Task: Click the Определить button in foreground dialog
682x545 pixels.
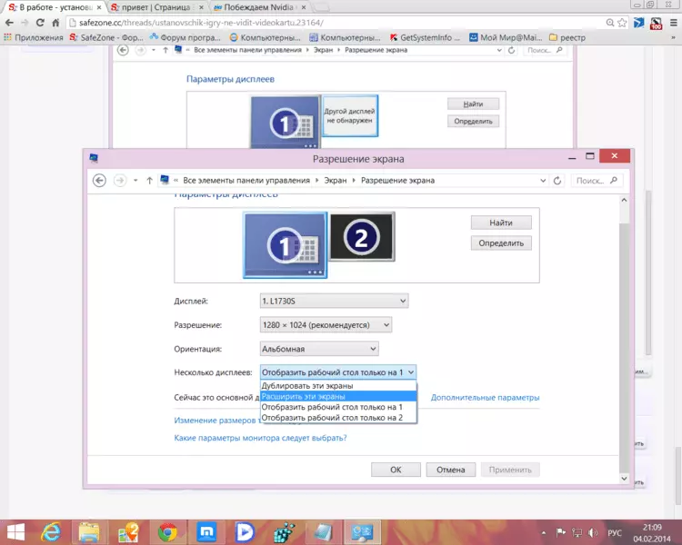Action: coord(501,243)
